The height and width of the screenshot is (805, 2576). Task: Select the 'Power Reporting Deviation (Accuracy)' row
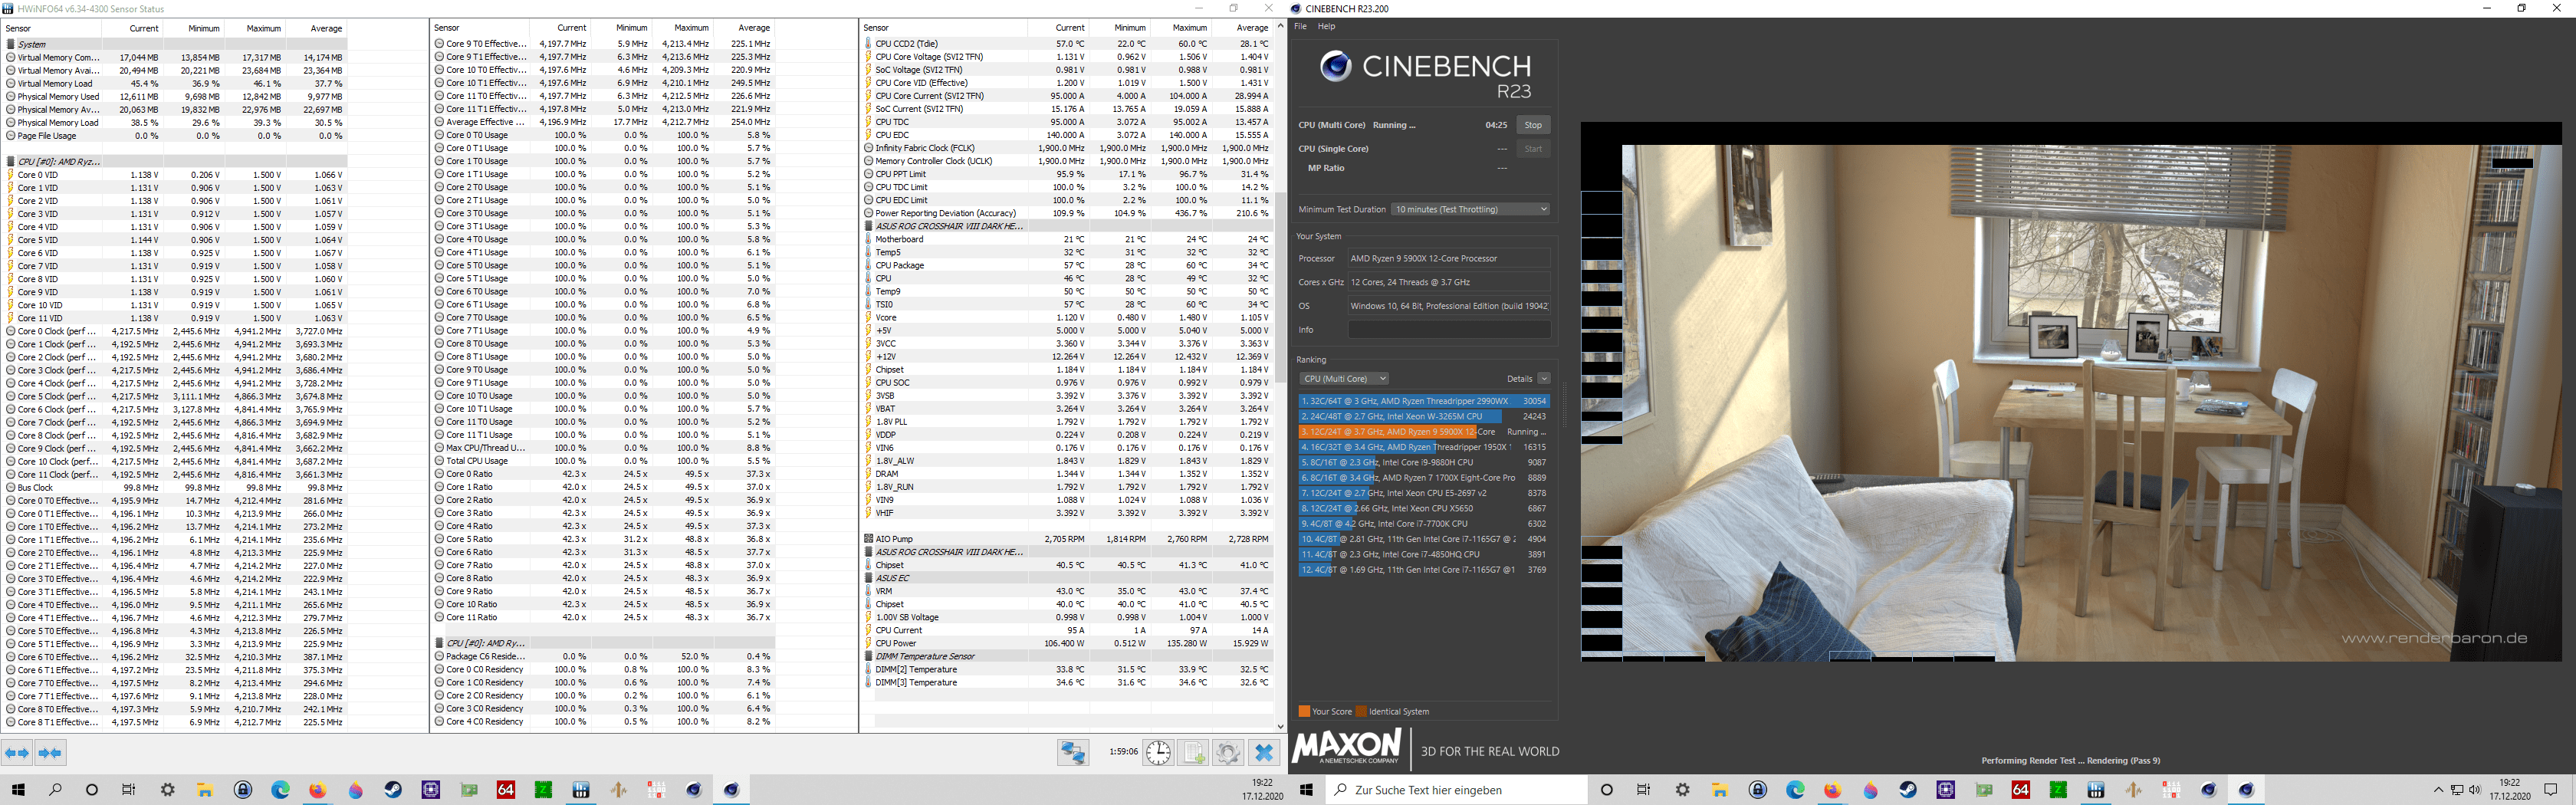pyautogui.click(x=1067, y=213)
